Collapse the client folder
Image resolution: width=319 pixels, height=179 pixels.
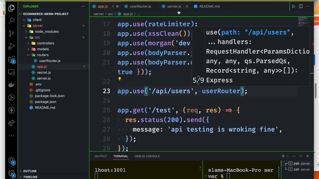click(x=54, y=20)
